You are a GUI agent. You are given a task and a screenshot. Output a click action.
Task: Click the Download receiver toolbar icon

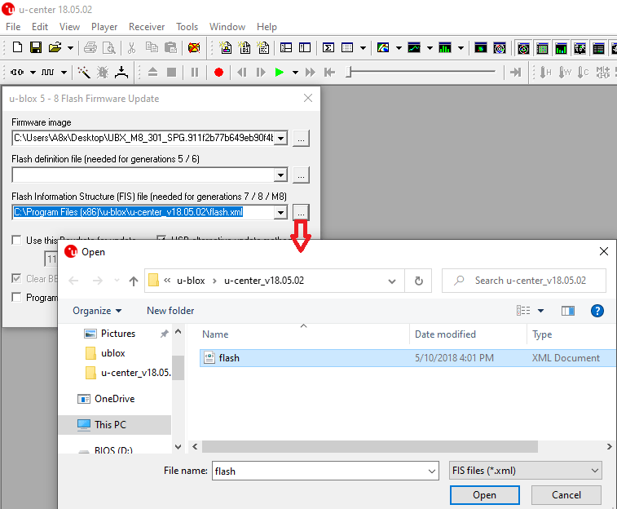pyautogui.click(x=121, y=72)
